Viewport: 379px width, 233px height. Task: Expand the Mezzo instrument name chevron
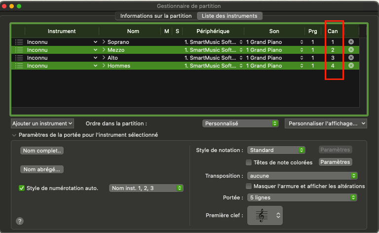tap(104, 50)
